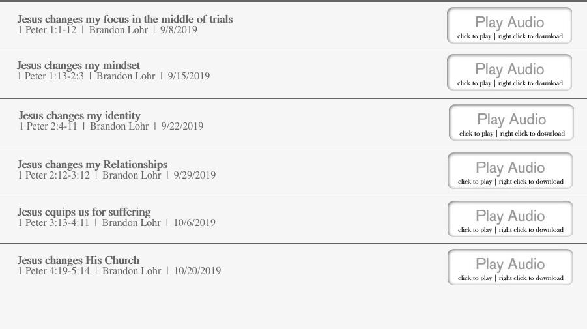The image size is (587, 329).
Task: Click the title 'Jesus changes my focus in the middle of trials'
Action: [124, 20]
